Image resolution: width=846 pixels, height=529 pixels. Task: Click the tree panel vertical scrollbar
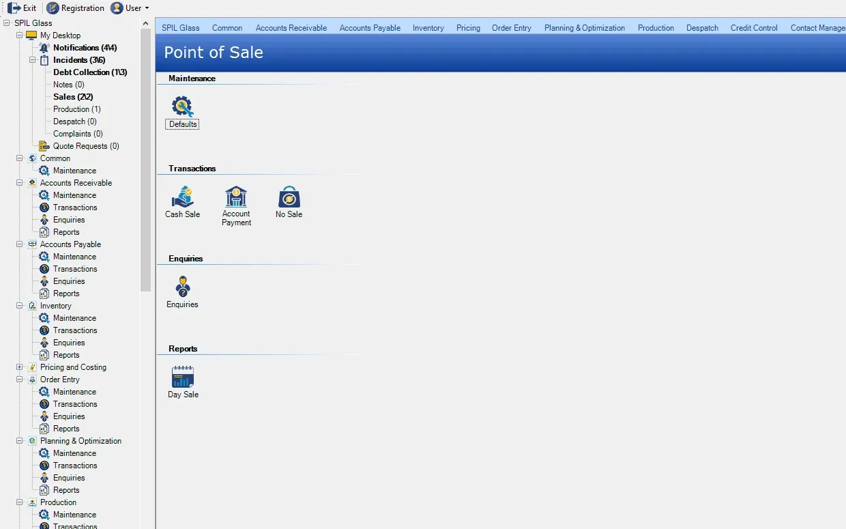pos(145,160)
